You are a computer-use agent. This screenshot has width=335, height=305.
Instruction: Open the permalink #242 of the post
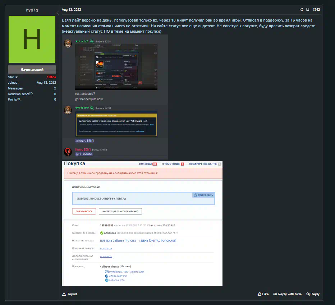(x=316, y=10)
